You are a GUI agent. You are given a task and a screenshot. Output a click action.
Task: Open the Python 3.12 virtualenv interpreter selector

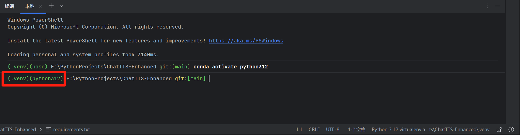pos(430,129)
